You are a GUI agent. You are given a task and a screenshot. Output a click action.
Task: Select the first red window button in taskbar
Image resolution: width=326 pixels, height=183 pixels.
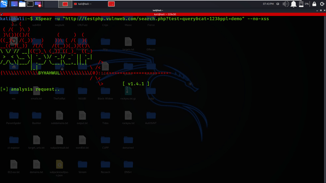[x=65, y=4]
